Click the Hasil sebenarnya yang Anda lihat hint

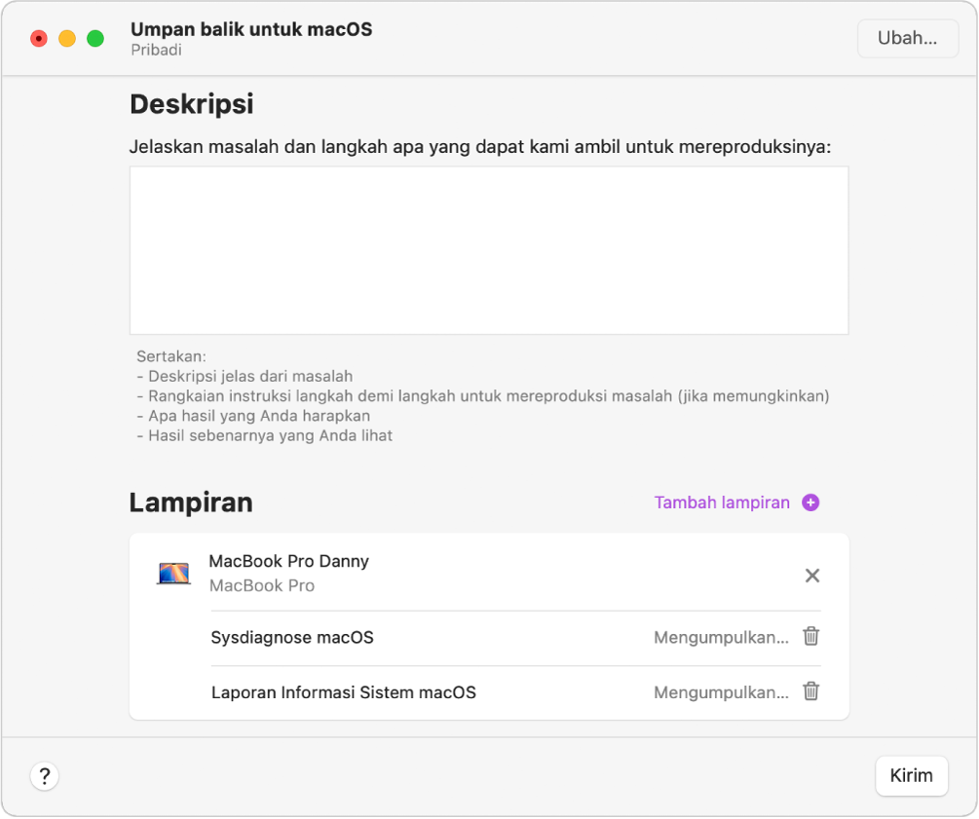[x=264, y=435]
